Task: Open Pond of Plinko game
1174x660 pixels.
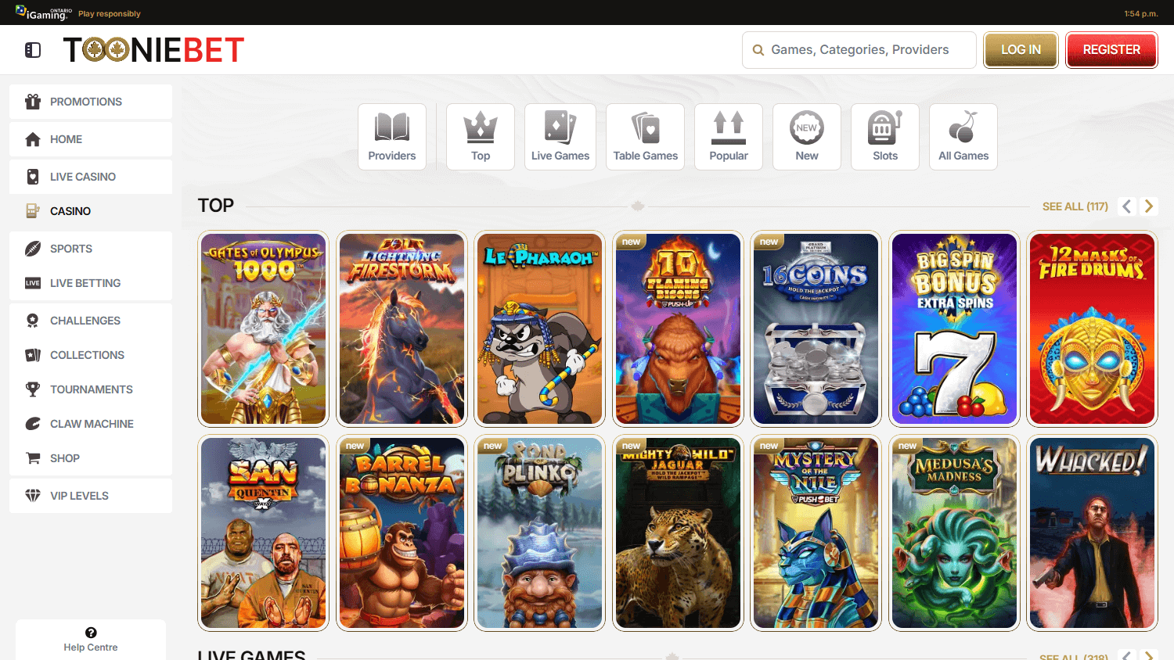Action: tap(540, 533)
